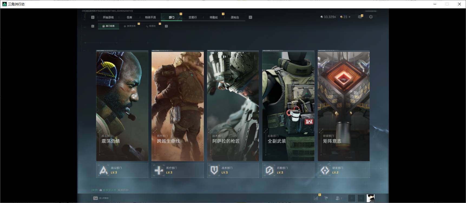Switch to the 改枪台 tab
Screen dimensions: 466x203
(235, 17)
